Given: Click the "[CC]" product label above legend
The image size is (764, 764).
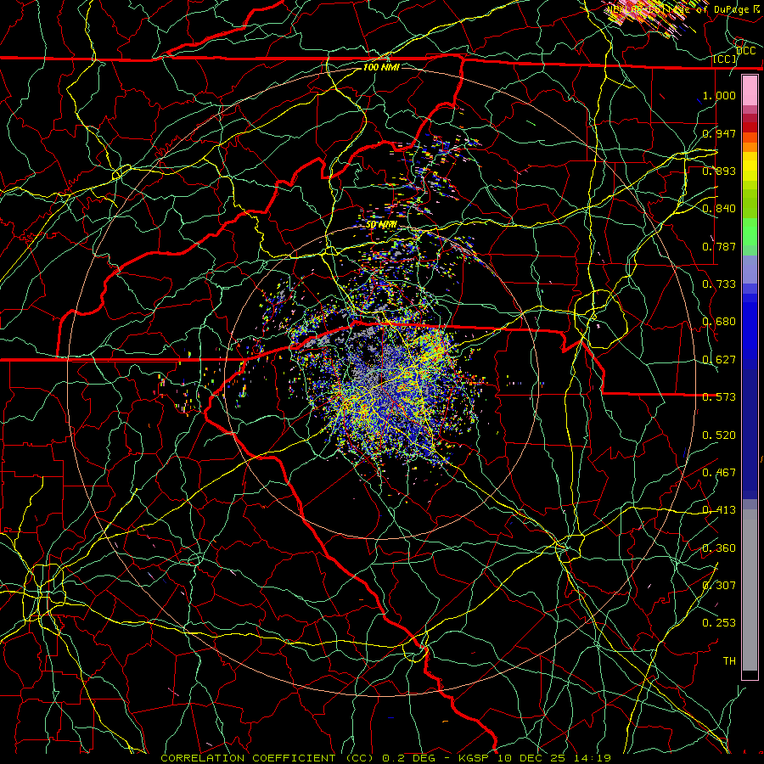Looking at the screenshot, I should [725, 59].
